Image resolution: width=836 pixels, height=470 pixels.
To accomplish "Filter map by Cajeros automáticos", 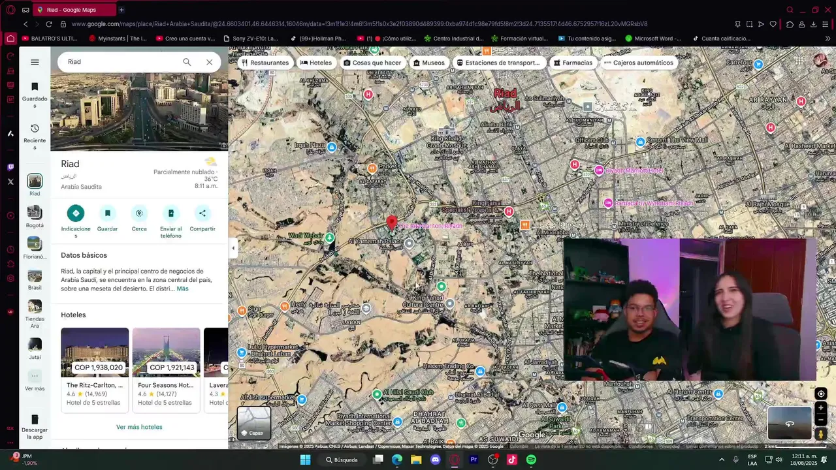I will pos(638,63).
